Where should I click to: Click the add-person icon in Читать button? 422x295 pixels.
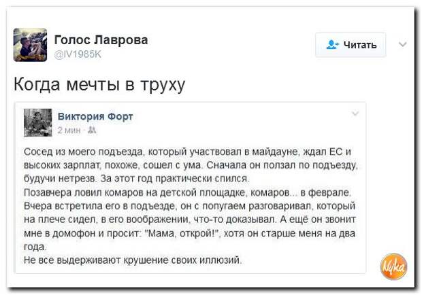tap(333, 45)
